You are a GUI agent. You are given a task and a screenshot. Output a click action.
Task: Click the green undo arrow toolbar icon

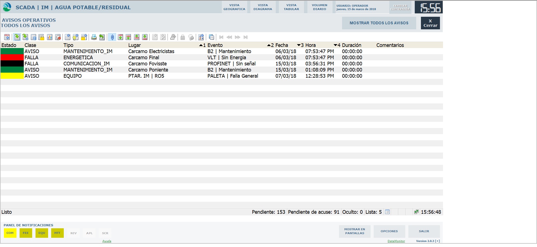[x=102, y=37]
